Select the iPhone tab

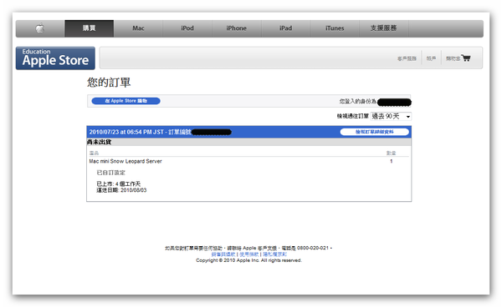click(236, 28)
